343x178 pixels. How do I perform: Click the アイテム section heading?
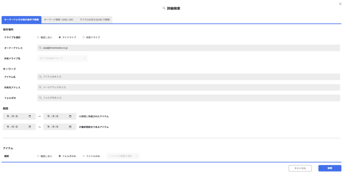[x=8, y=148]
